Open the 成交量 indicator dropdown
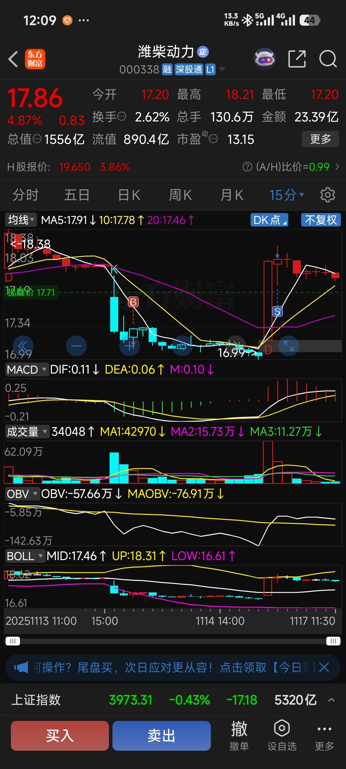Screen dimensions: 346x769 (27, 432)
